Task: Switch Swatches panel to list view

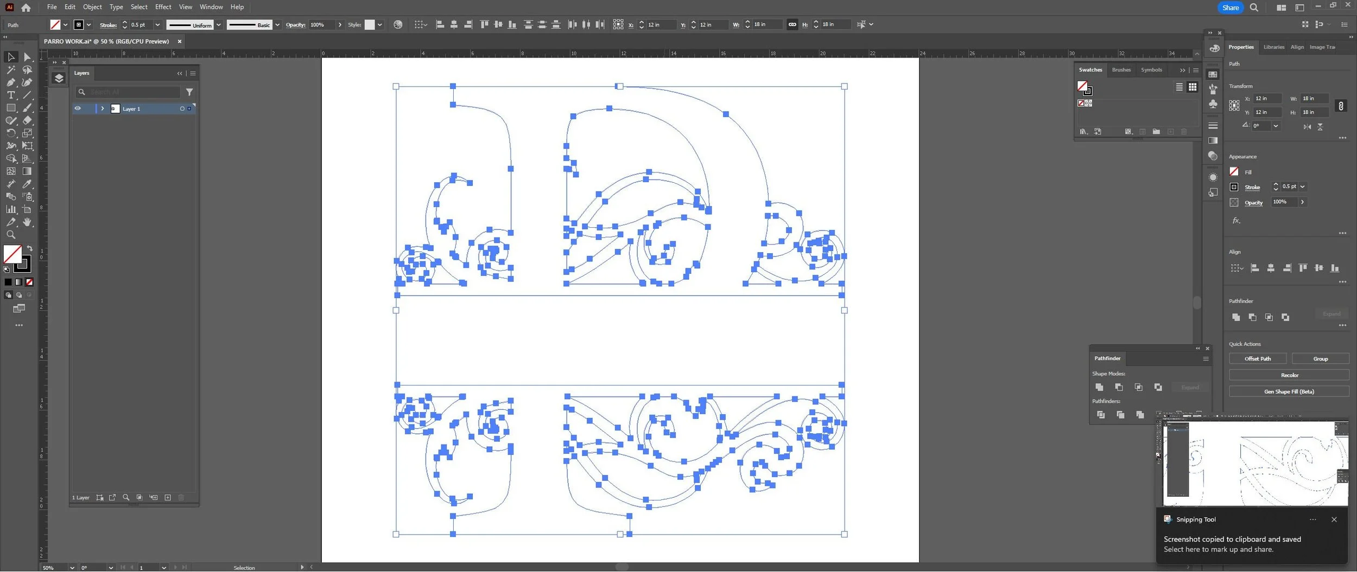Action: coord(1179,87)
